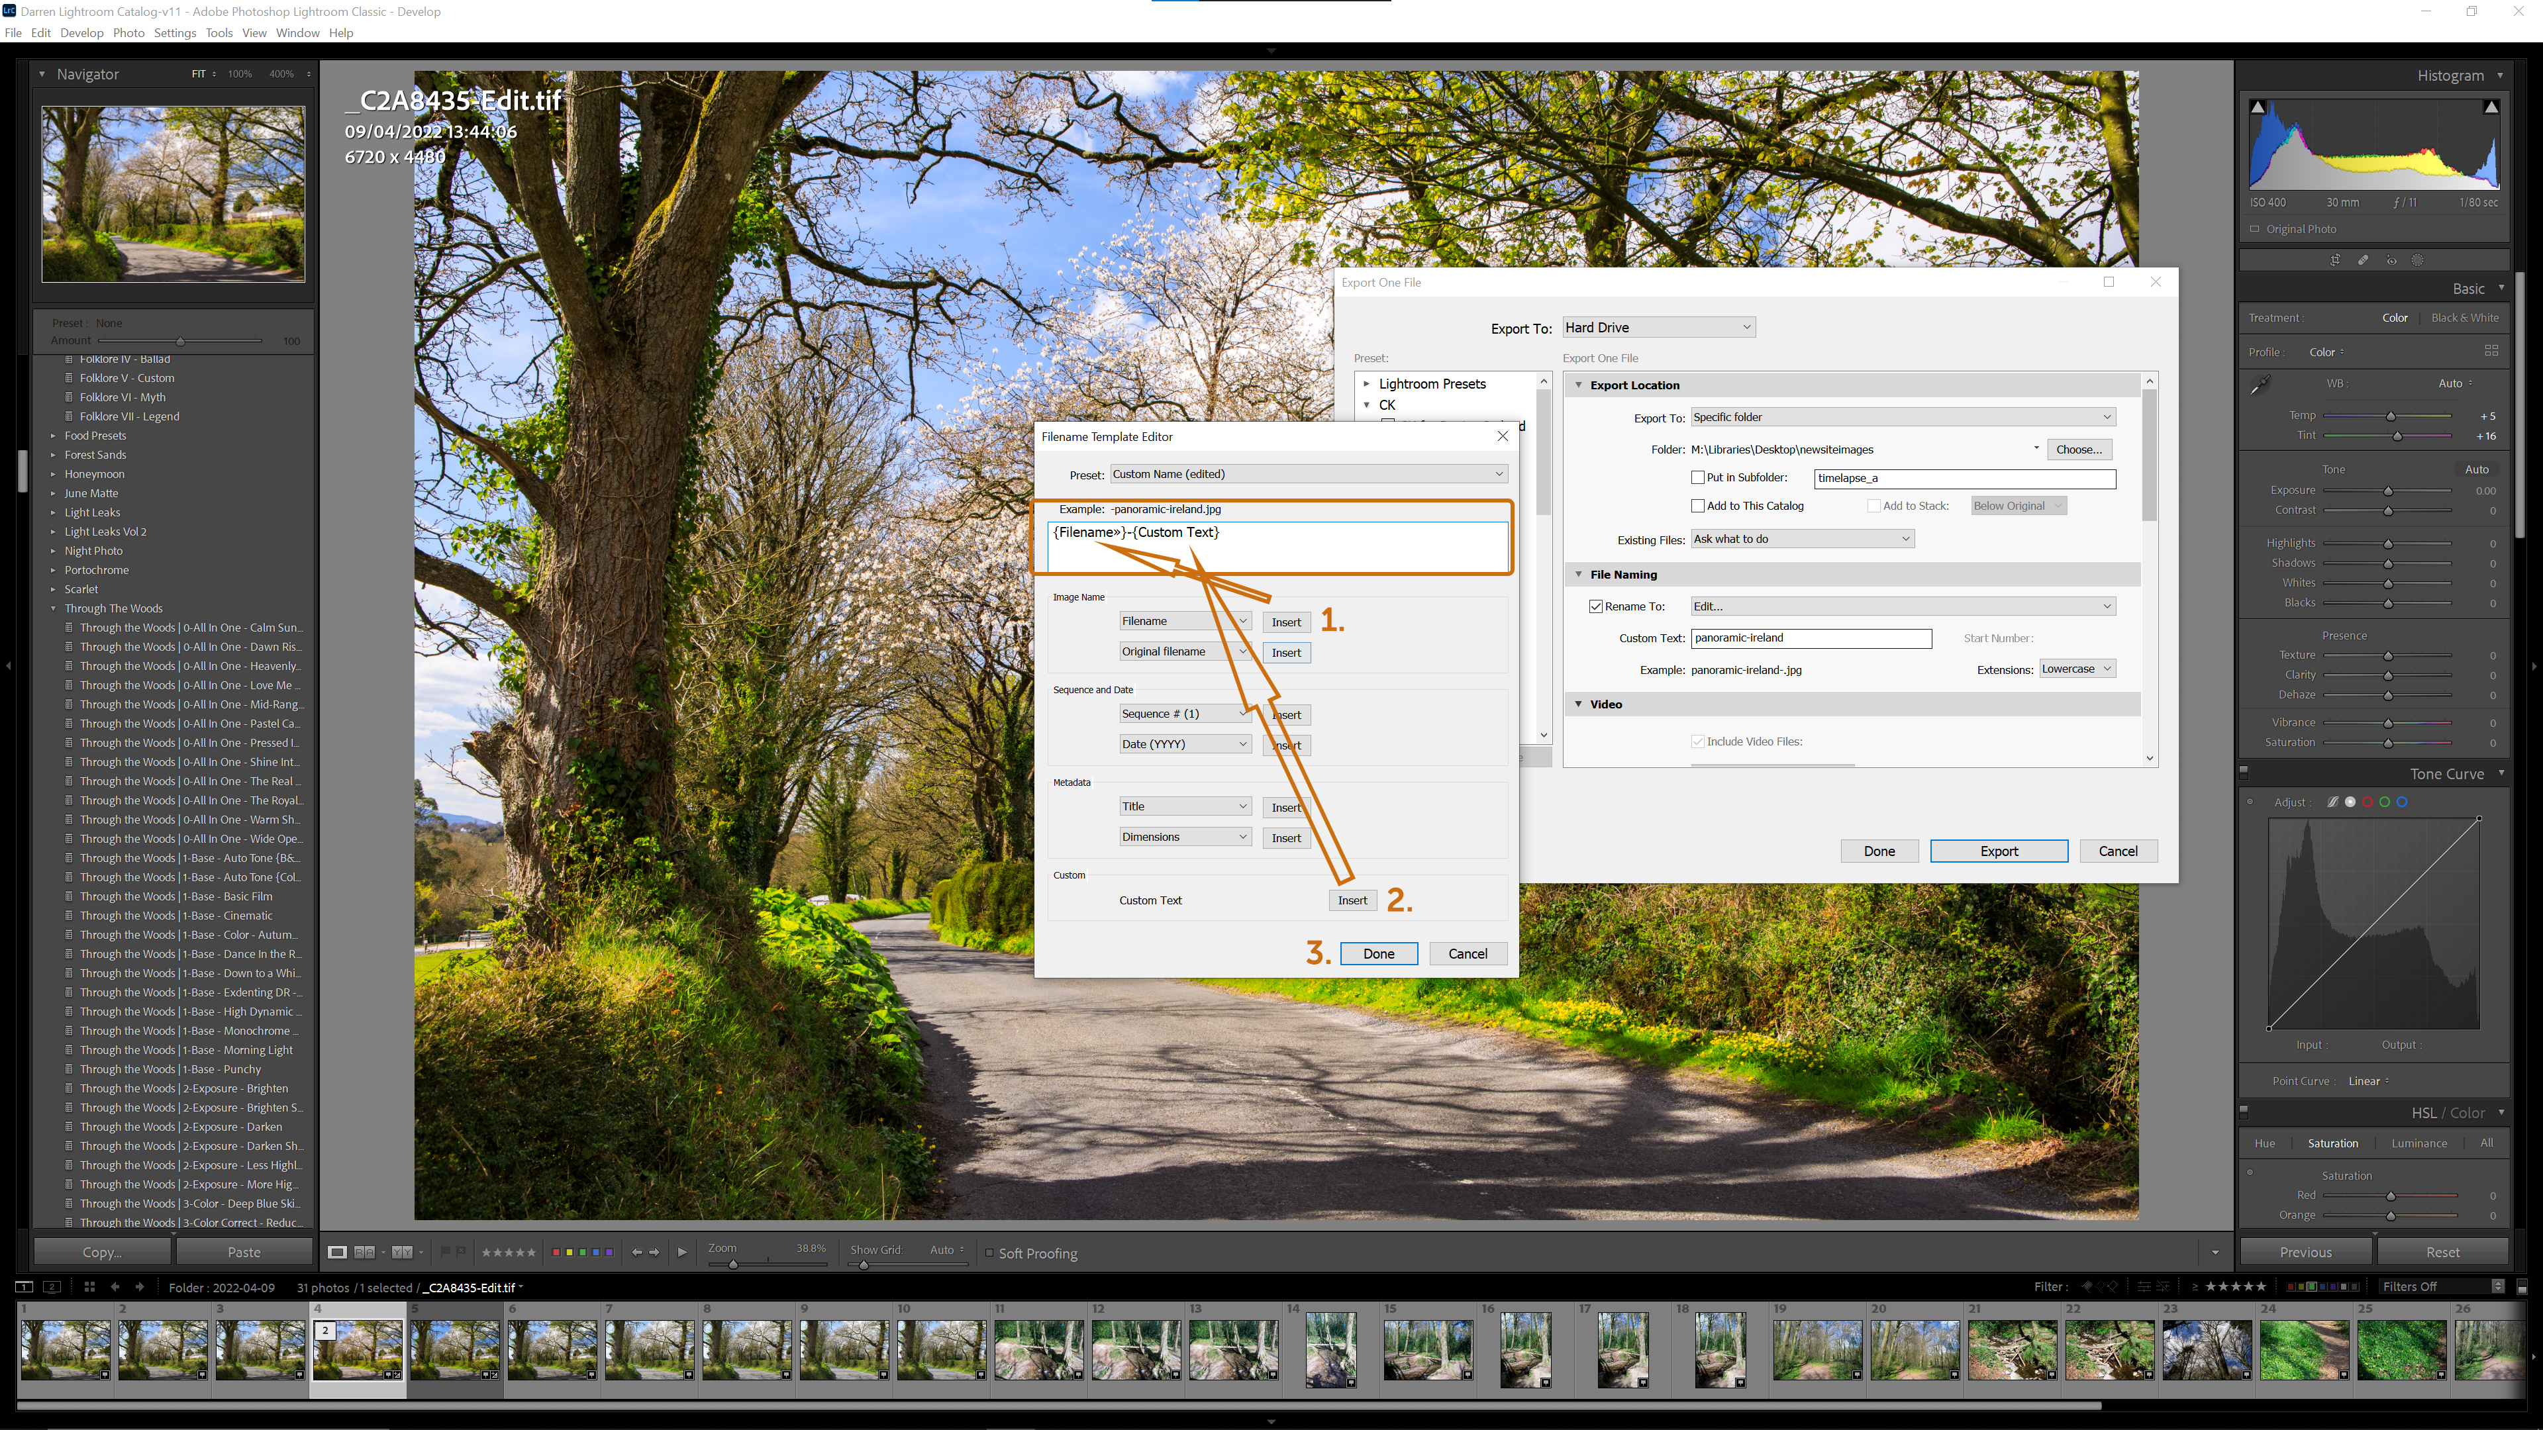Click the Reset button in Develop panel

point(2442,1253)
